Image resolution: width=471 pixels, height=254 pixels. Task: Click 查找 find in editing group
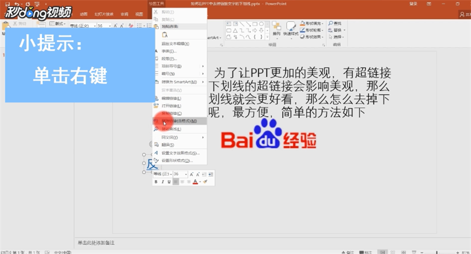335,23
